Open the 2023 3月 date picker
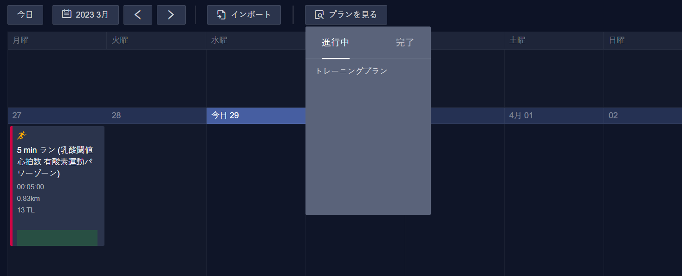Viewport: 682px width, 276px height. [85, 15]
